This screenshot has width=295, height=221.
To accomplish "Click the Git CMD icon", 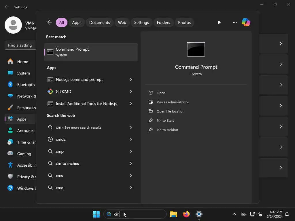I will coord(50,92).
